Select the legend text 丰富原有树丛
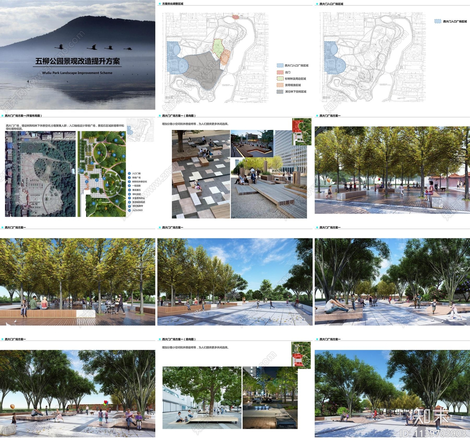 coord(138,198)
